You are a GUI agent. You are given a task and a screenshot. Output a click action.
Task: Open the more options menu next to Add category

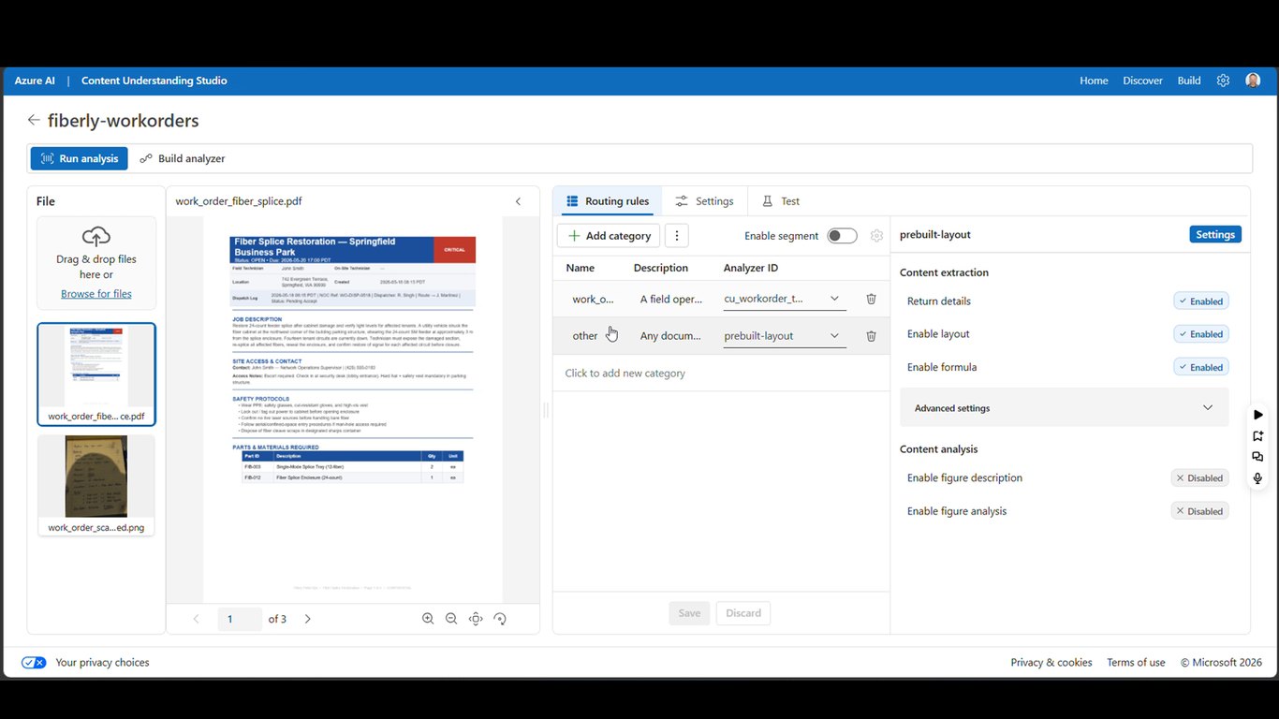677,236
